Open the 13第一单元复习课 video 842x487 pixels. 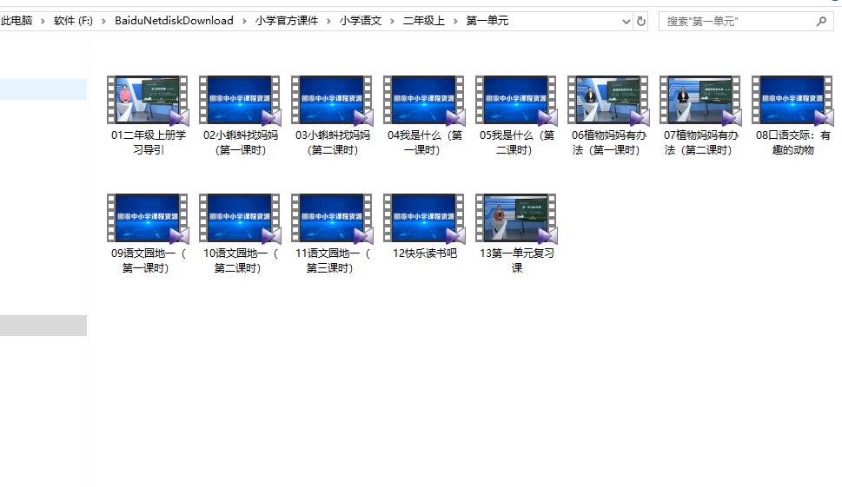pyautogui.click(x=516, y=219)
